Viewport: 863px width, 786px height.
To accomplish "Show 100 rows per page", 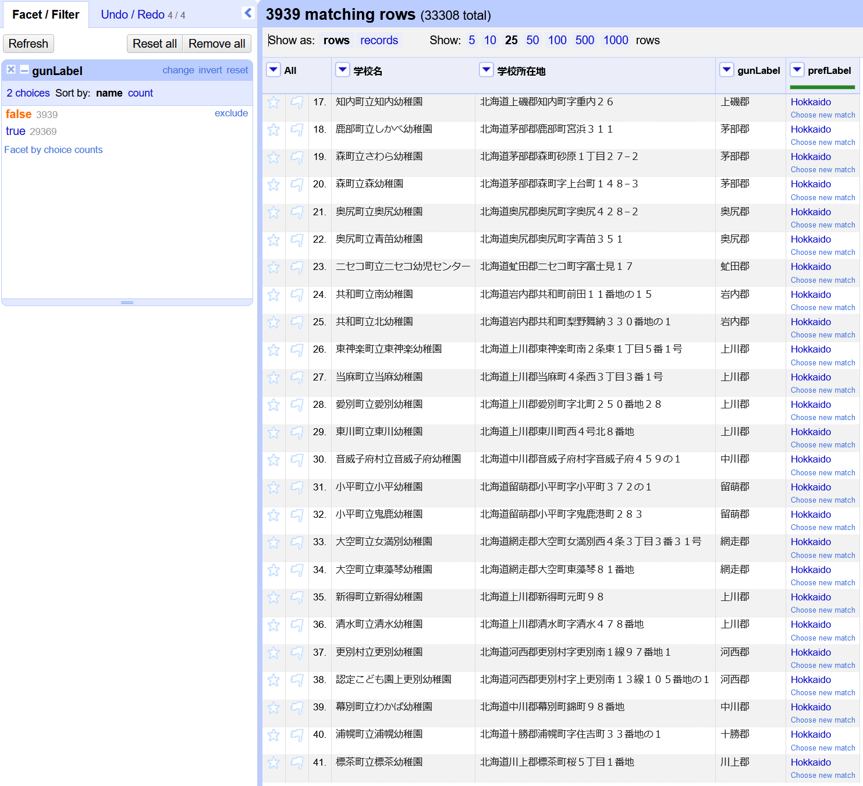I will point(557,40).
